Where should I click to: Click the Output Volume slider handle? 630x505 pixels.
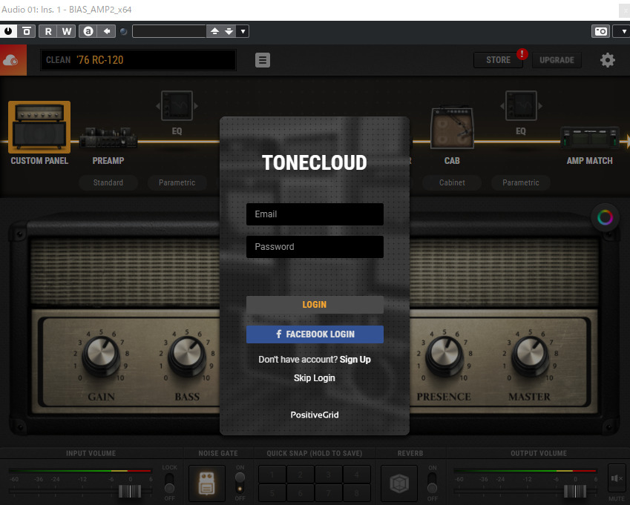pos(575,492)
